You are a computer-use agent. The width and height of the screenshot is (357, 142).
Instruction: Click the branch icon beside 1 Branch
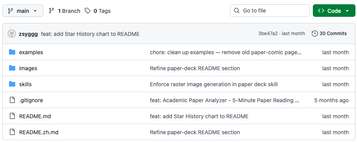[x=52, y=11]
